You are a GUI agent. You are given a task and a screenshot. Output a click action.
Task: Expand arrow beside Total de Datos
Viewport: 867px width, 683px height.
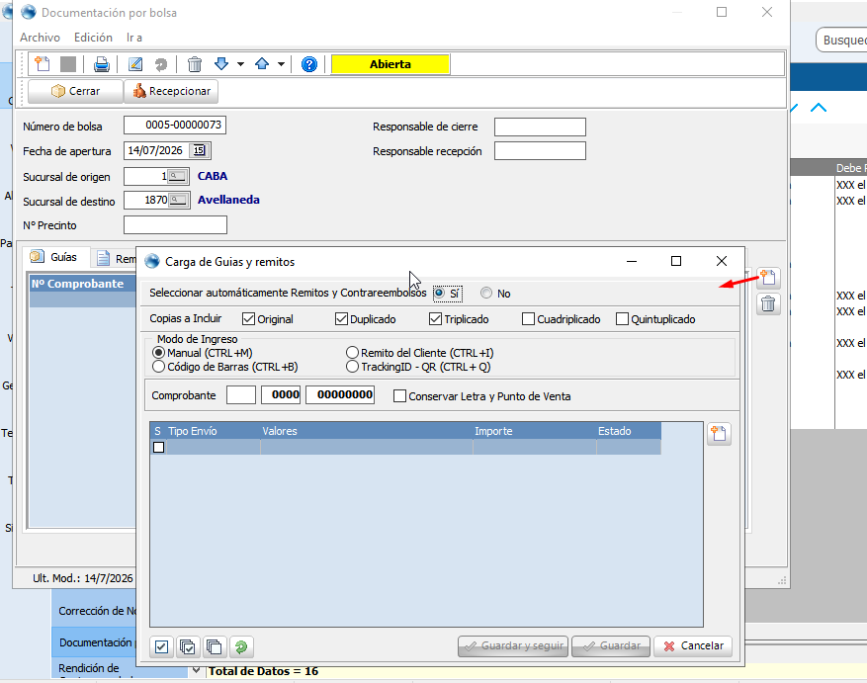(x=197, y=670)
